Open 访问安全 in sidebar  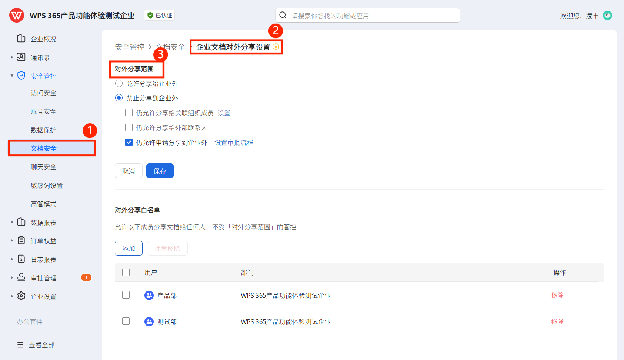[43, 93]
